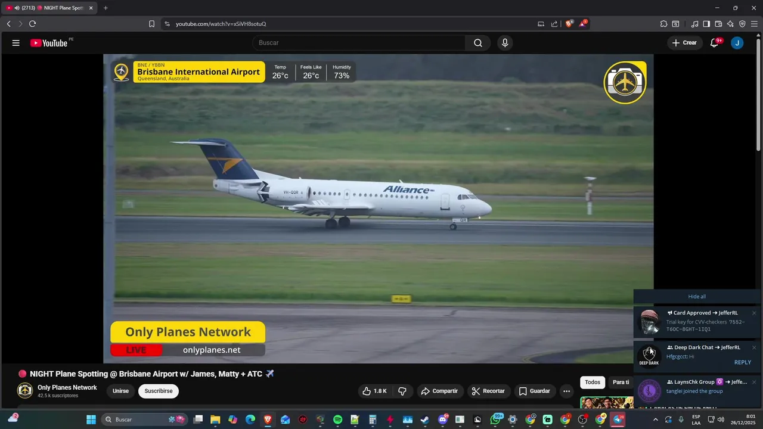
Task: Click the Unirse join button
Action: point(121,391)
